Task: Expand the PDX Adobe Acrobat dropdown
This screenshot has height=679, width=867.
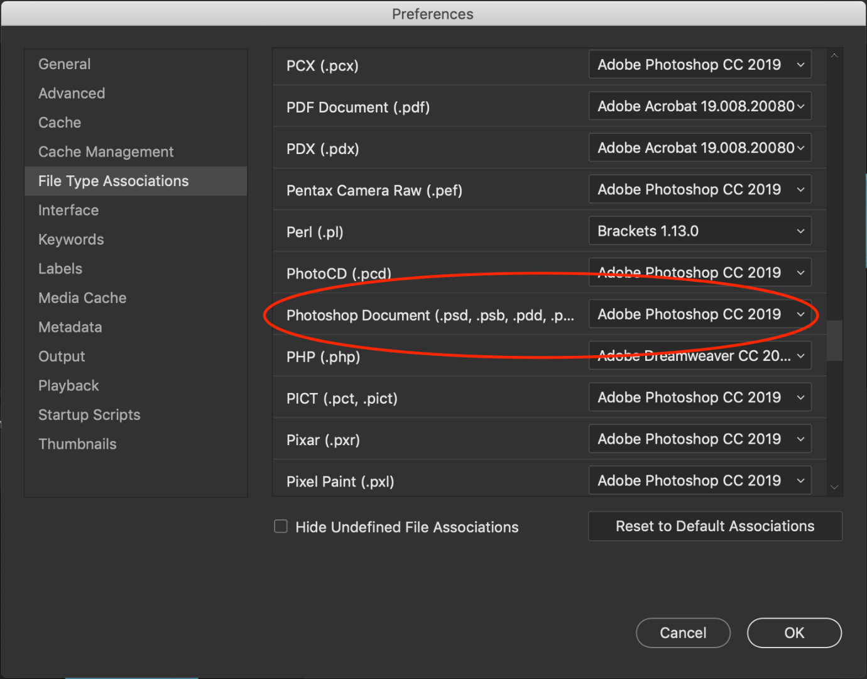Action: [x=699, y=147]
